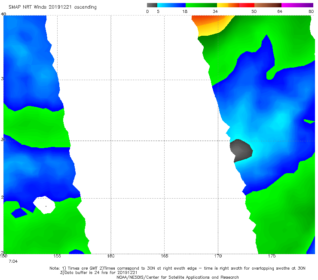This screenshot has height=280, width=318.
Task: Select the yellow-to-red 34-50 color bar segment
Action: click(x=235, y=5)
